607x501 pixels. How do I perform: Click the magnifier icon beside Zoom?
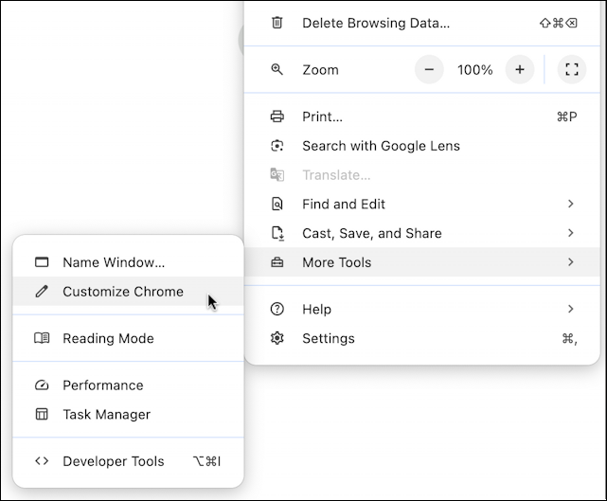[277, 70]
